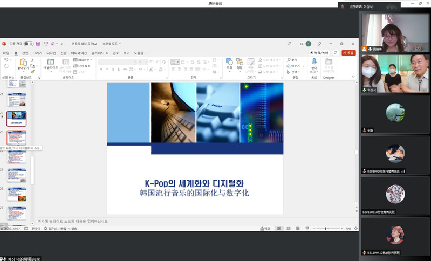
Task: Switch to Normal view in status bar
Action: click(279, 229)
